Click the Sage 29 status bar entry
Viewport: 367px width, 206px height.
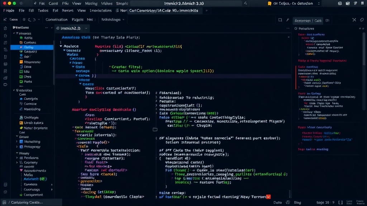point(323,202)
